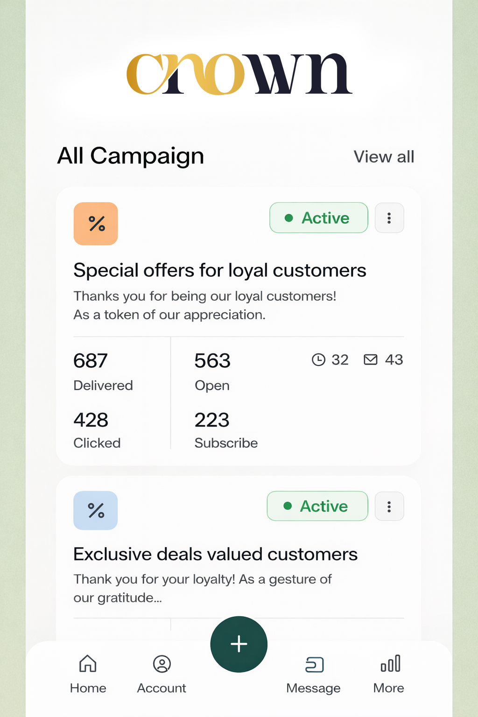
Task: Toggle Active status on Exclusive deals campaign
Action: [317, 506]
